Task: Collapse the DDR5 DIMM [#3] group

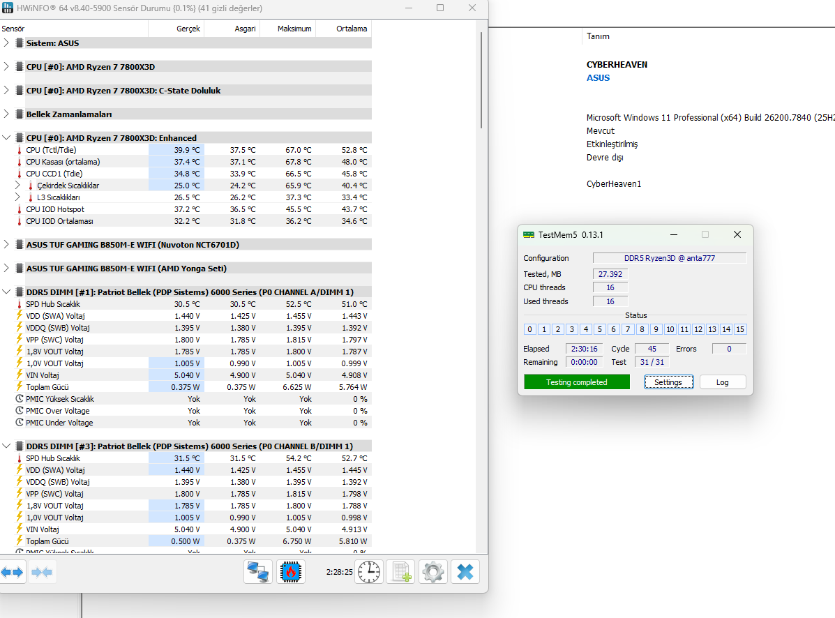Action: pos(6,446)
